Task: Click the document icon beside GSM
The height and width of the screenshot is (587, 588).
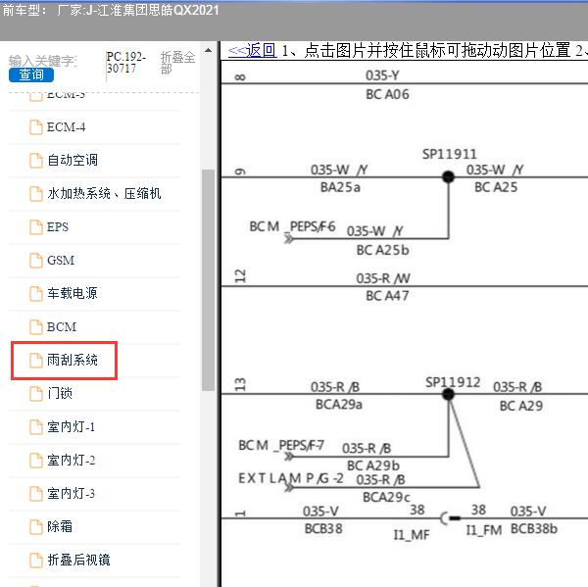Action: pos(36,260)
